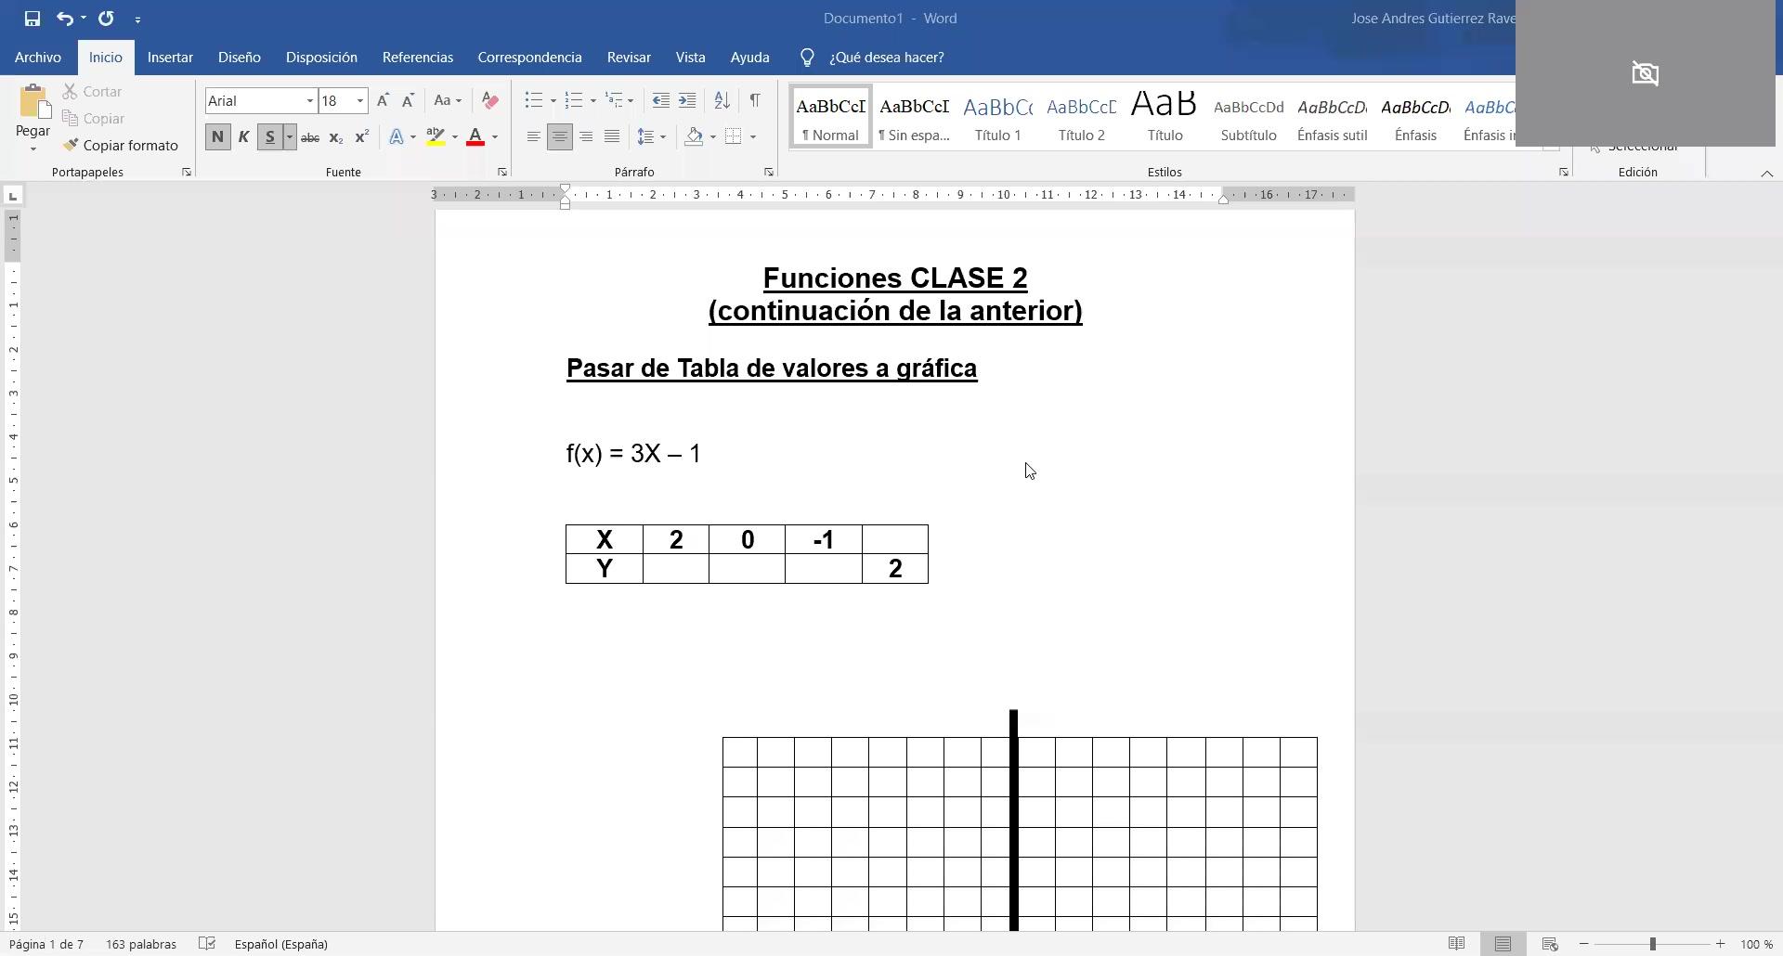Viewport: 1783px width, 956px height.
Task: Undo the last action
Action: [x=64, y=19]
